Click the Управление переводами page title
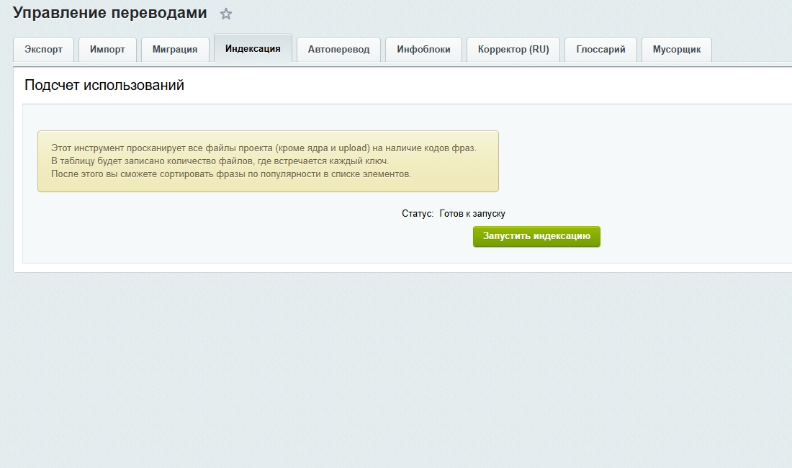The height and width of the screenshot is (468, 792). 109,13
